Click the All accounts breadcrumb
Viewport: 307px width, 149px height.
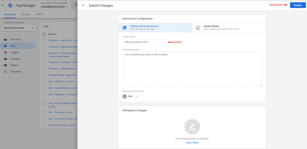[x=46, y=3]
